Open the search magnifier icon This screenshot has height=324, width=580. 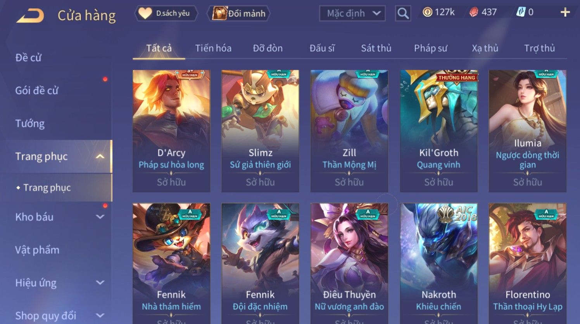403,13
